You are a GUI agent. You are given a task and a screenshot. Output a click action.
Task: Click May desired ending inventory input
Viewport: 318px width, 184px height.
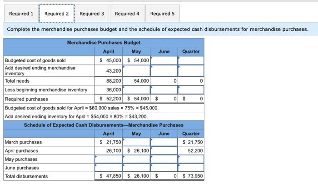[136, 70]
